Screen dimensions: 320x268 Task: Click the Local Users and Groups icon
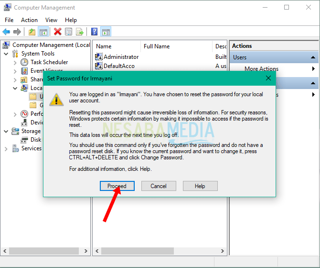coord(24,88)
